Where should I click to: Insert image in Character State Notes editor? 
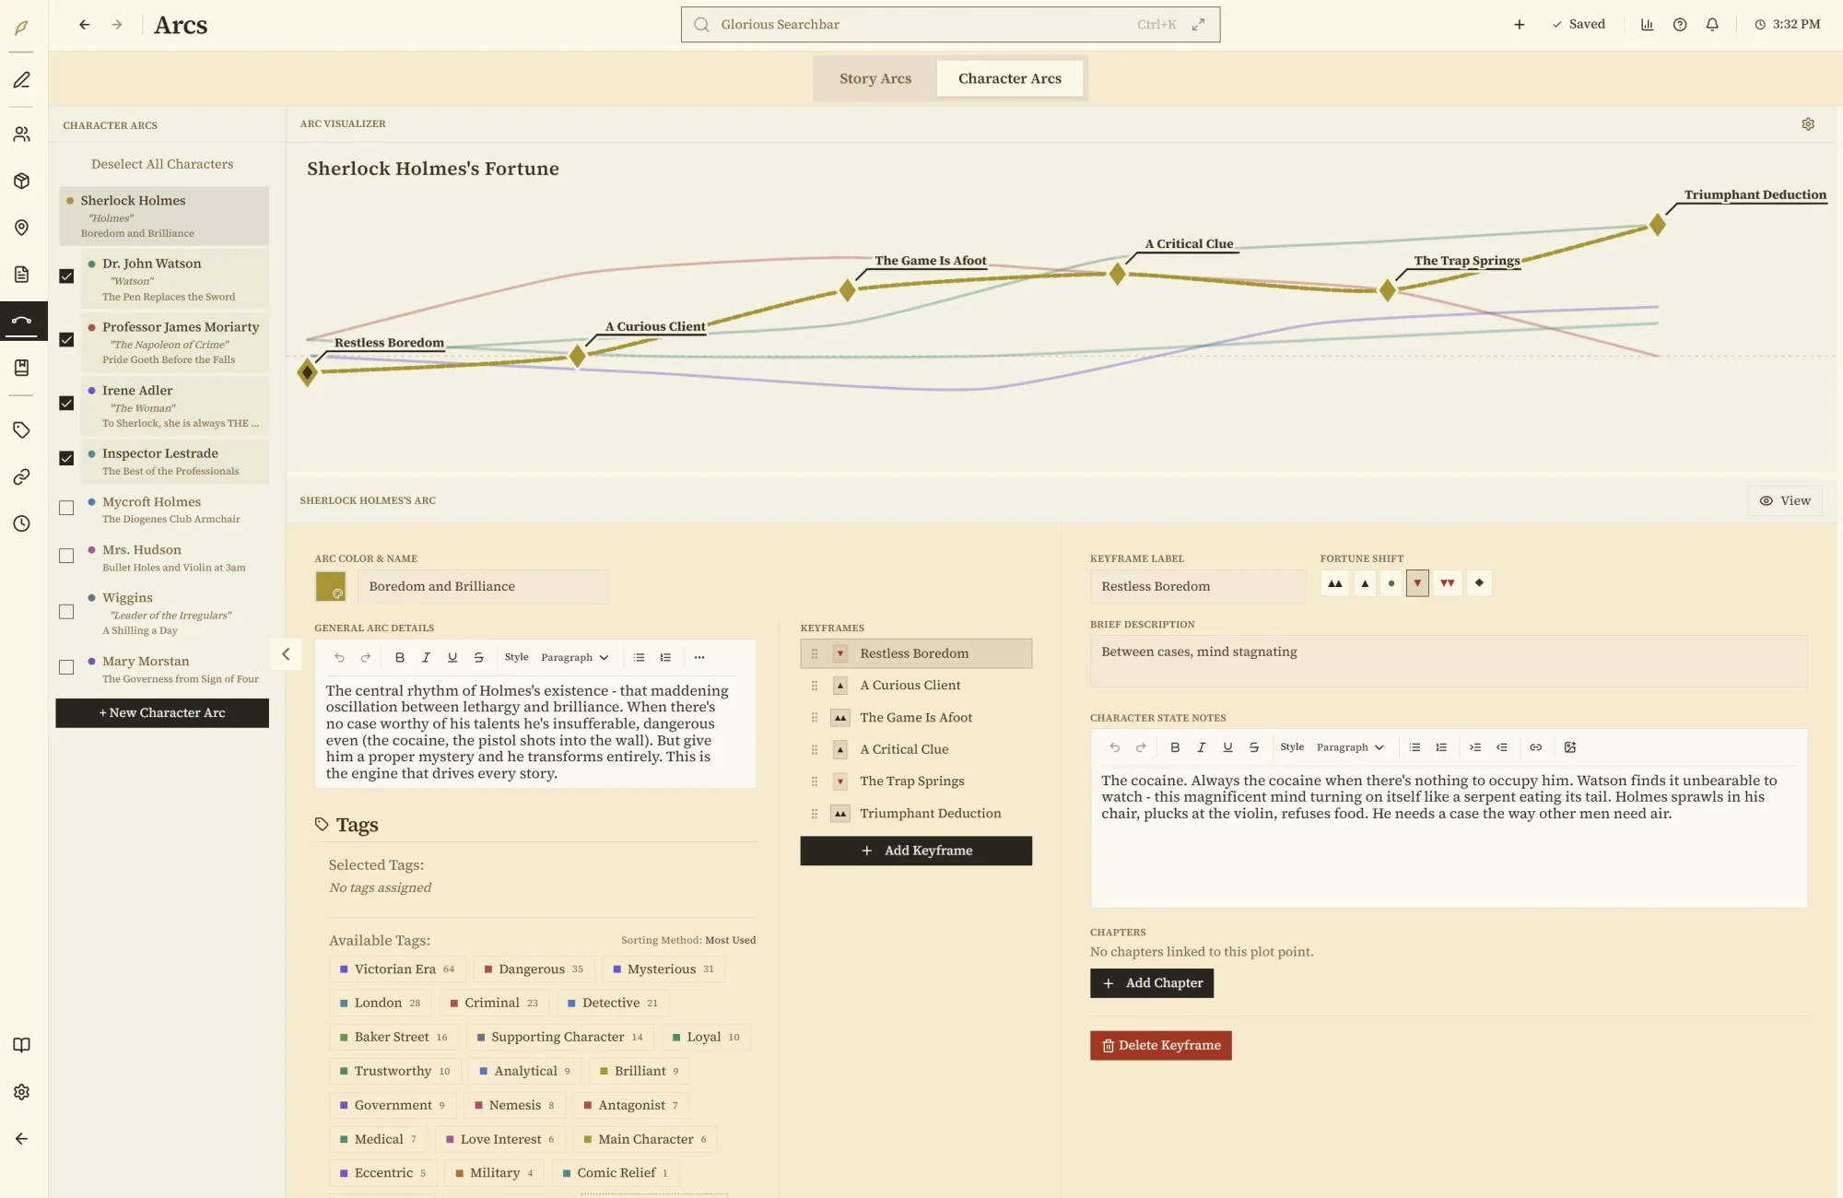coord(1570,747)
